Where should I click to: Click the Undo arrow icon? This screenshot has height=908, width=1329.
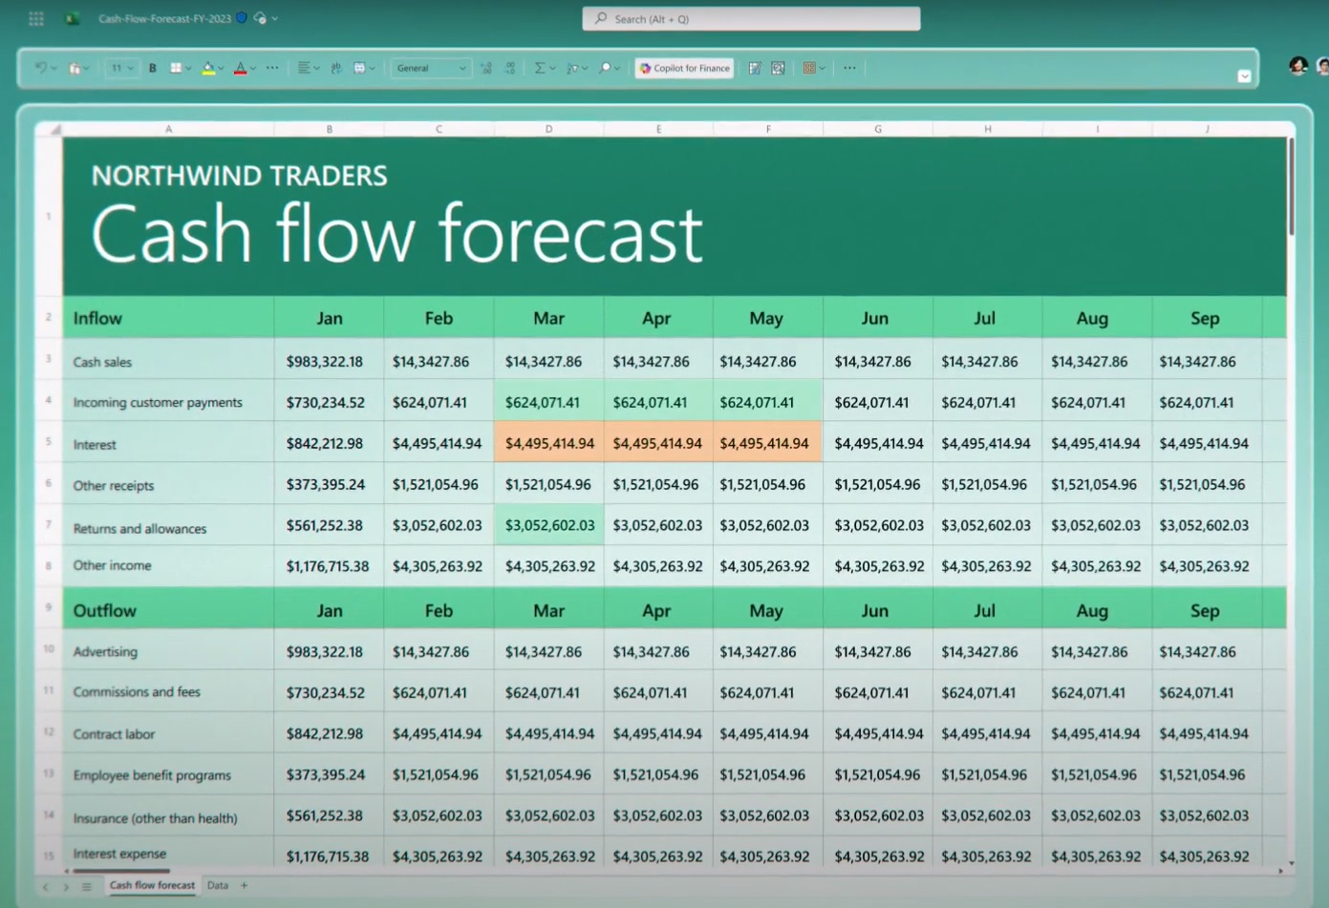coord(40,68)
